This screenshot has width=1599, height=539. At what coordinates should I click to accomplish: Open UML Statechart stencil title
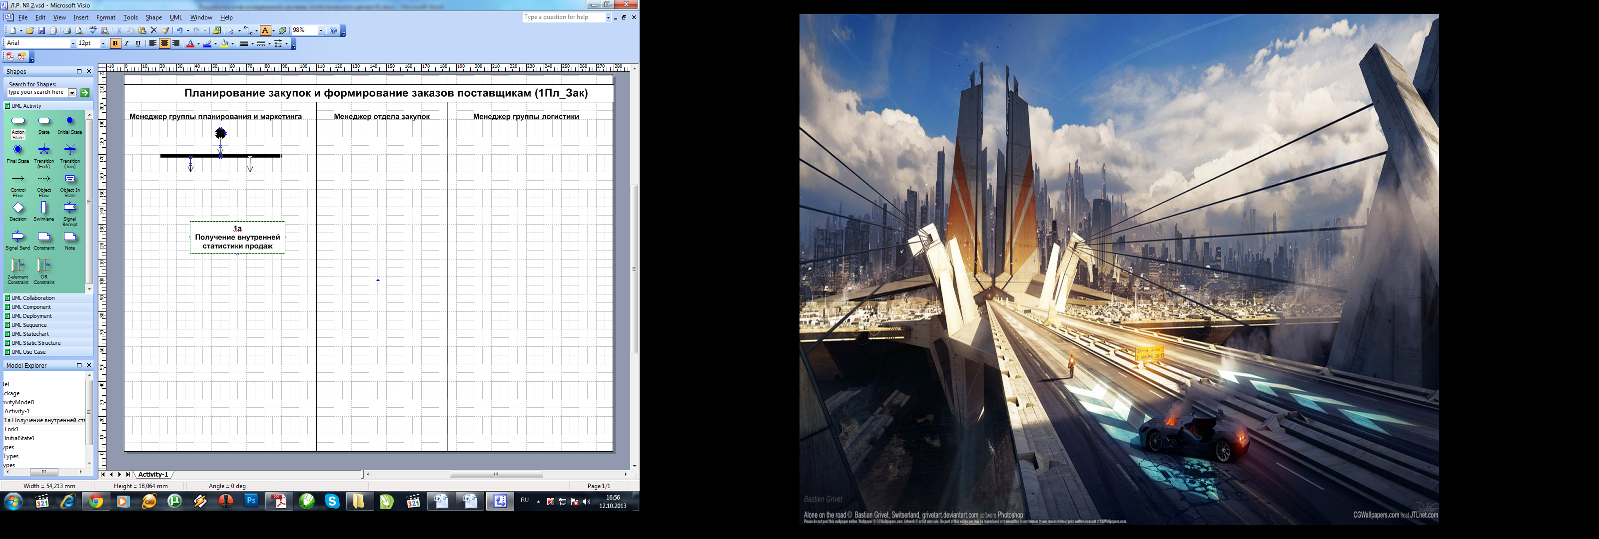coord(48,334)
